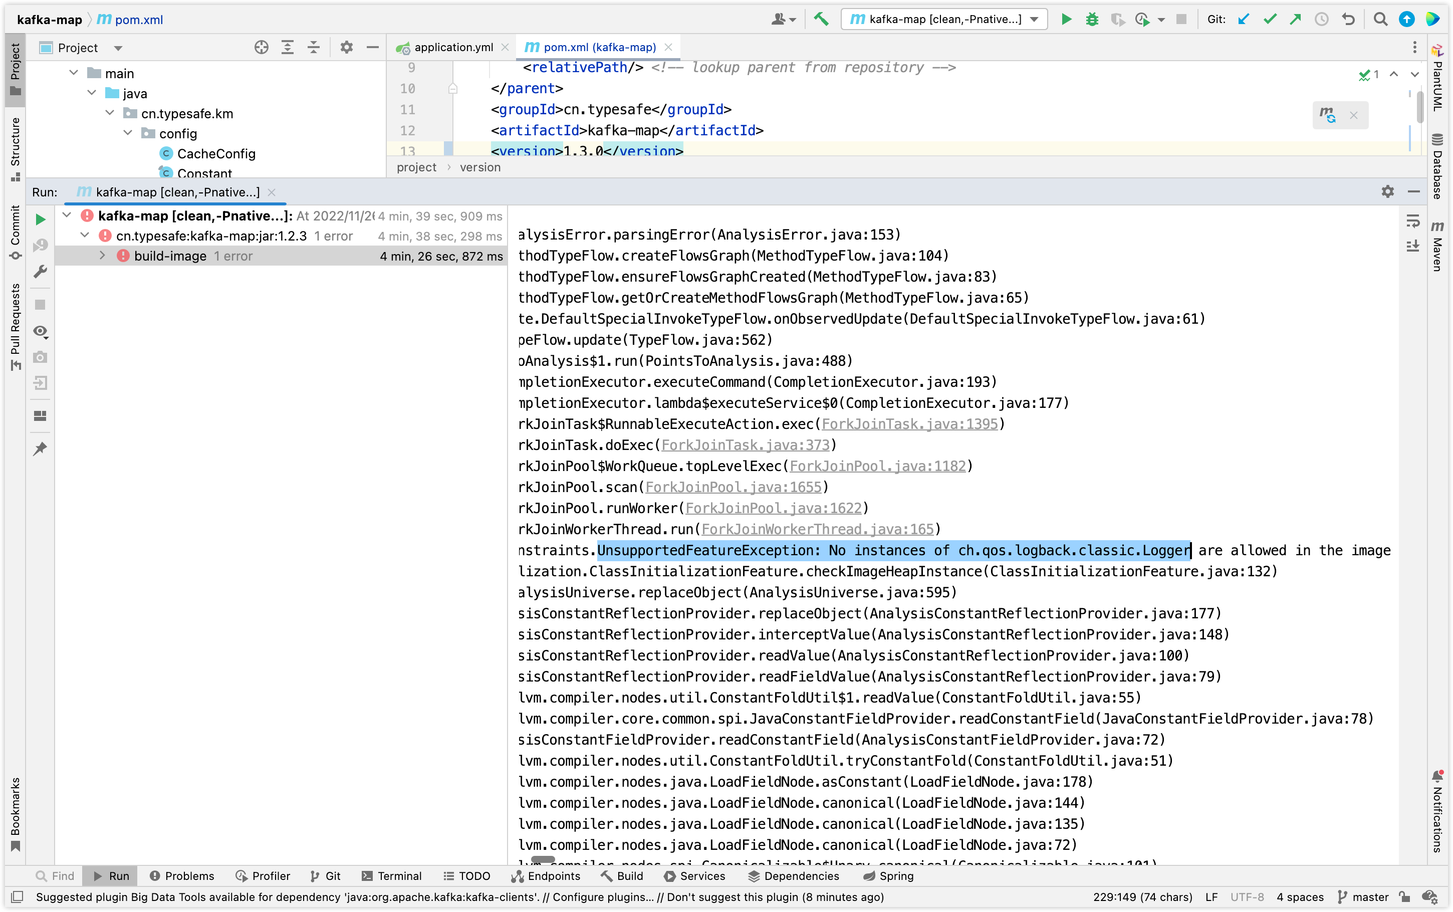Toggle tool window quick access icon bottom-left
The height and width of the screenshot is (912, 1453).
18,897
